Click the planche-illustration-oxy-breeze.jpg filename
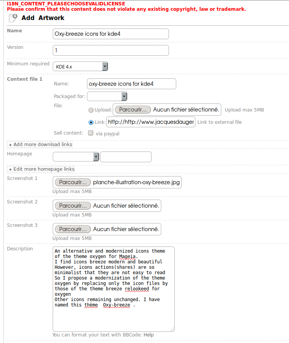This screenshot has height=343, width=289. [x=136, y=182]
